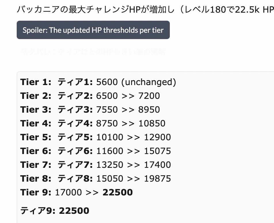The height and width of the screenshot is (223, 274).
Task: Toggle the "Spoiler: The updated HP thresholds" button
Action: pyautogui.click(x=93, y=30)
